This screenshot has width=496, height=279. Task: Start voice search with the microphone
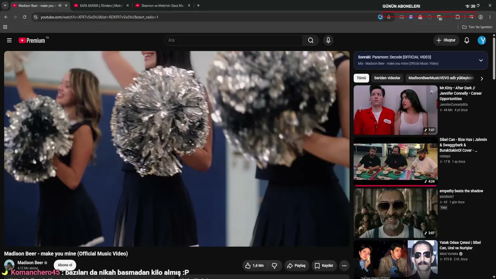point(328,40)
